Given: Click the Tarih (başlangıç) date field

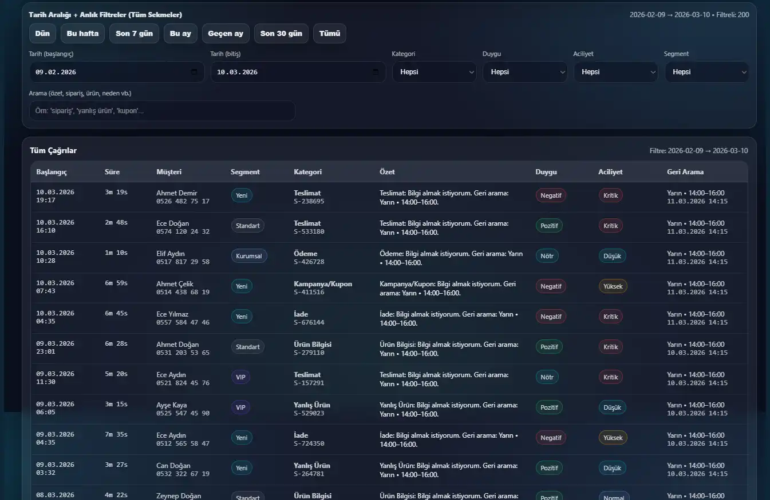Looking at the screenshot, I should click(109, 72).
